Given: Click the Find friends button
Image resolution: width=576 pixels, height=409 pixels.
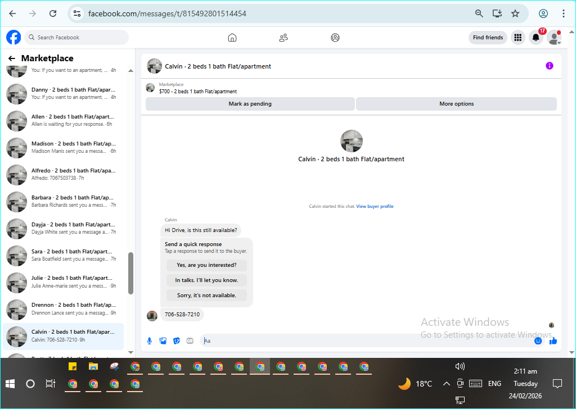Looking at the screenshot, I should 488,38.
